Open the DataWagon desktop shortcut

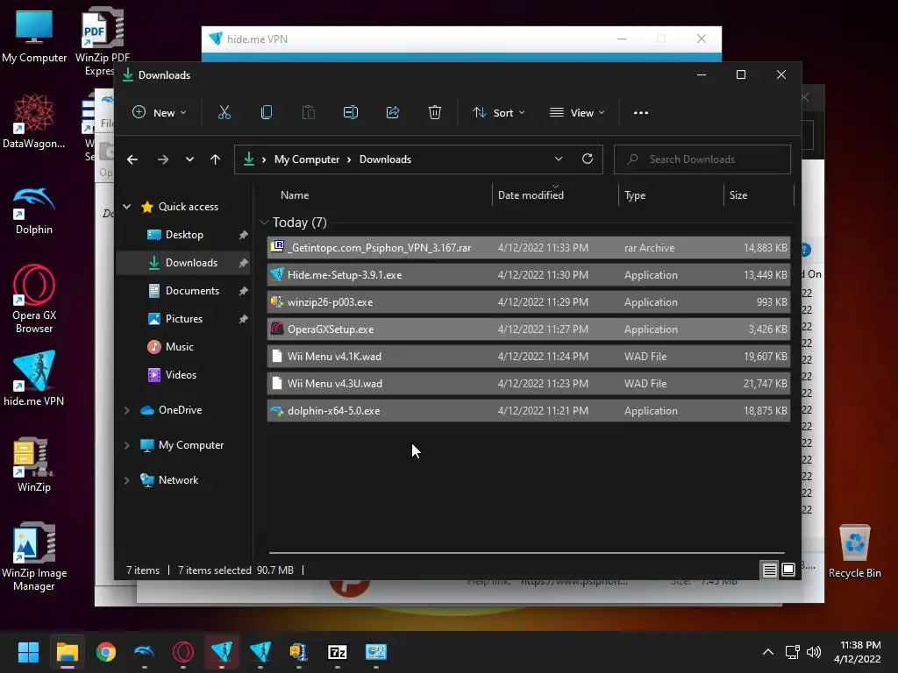tap(34, 121)
